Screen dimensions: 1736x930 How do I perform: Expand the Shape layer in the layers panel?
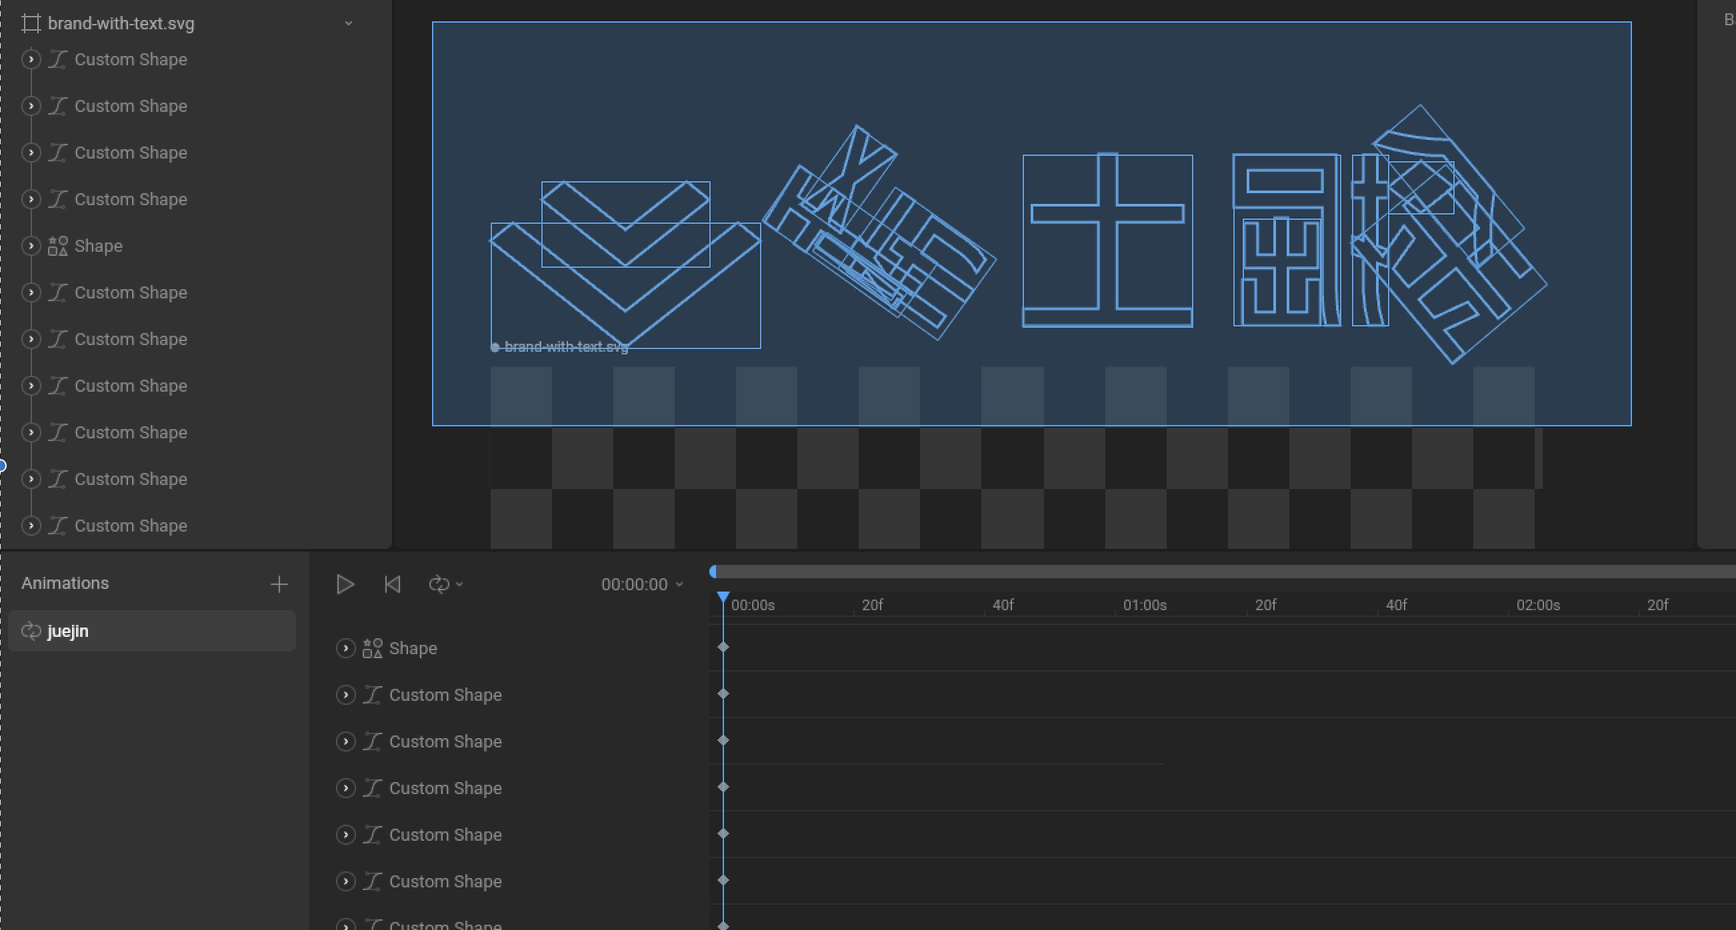click(31, 246)
